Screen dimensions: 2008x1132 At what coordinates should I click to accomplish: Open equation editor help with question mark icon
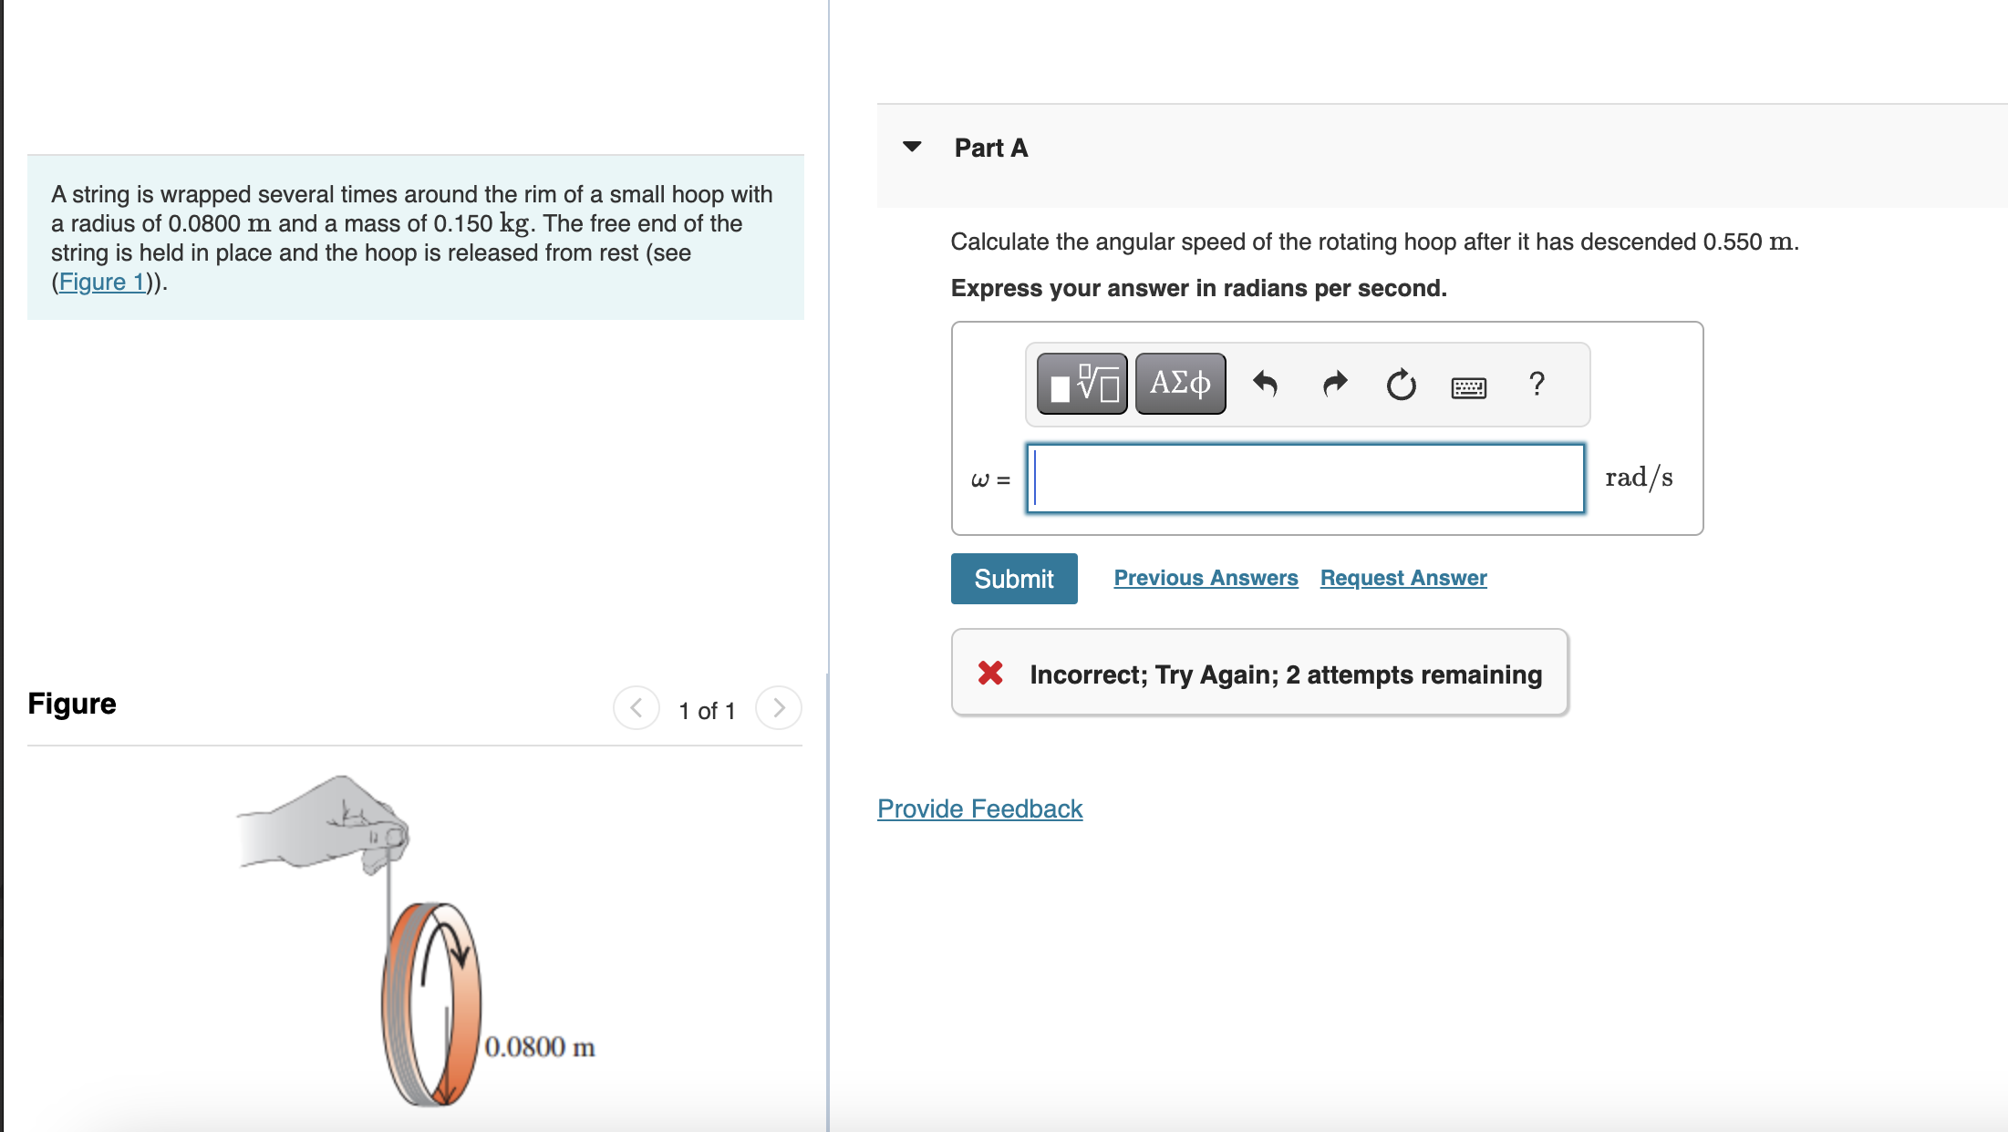1537,384
